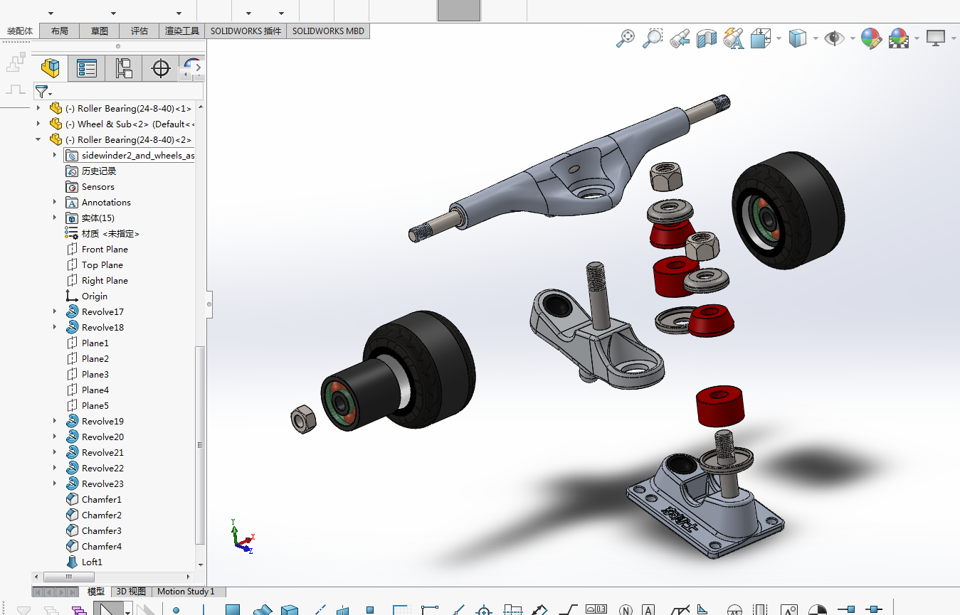The width and height of the screenshot is (960, 615).
Task: Expand the 实体(15) node
Action: pyautogui.click(x=55, y=218)
